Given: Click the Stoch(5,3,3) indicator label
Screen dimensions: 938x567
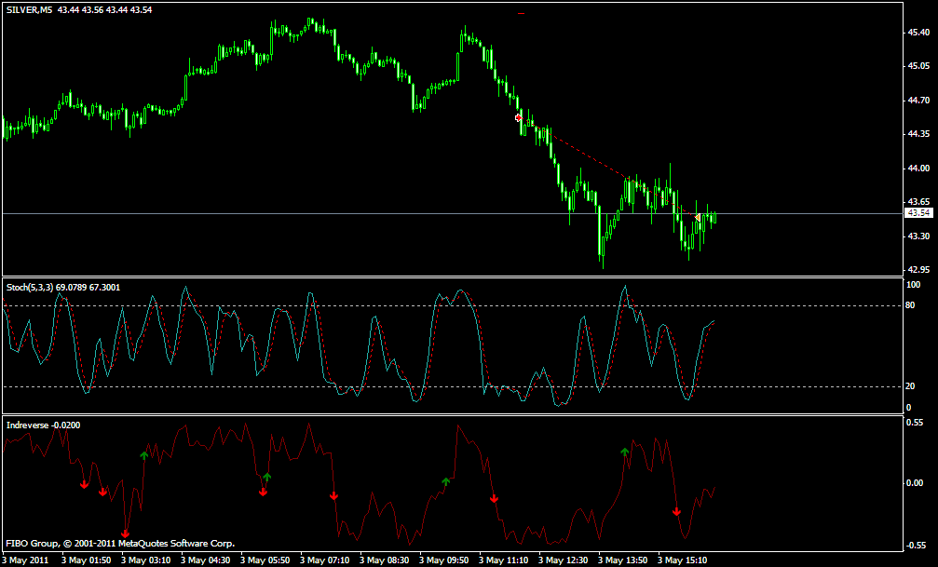Looking at the screenshot, I should click(29, 288).
